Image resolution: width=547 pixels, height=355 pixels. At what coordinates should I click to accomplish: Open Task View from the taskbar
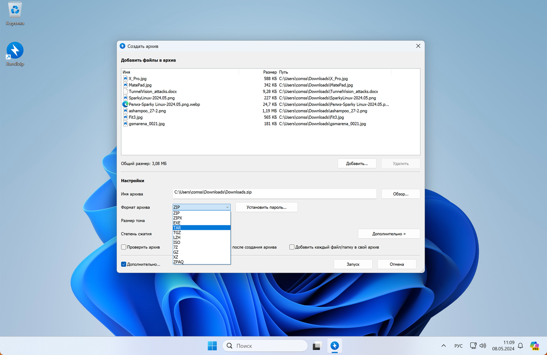tap(317, 346)
